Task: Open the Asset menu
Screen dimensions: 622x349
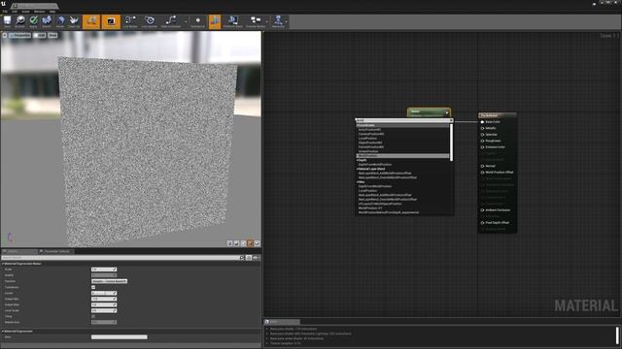Action: tap(26, 12)
